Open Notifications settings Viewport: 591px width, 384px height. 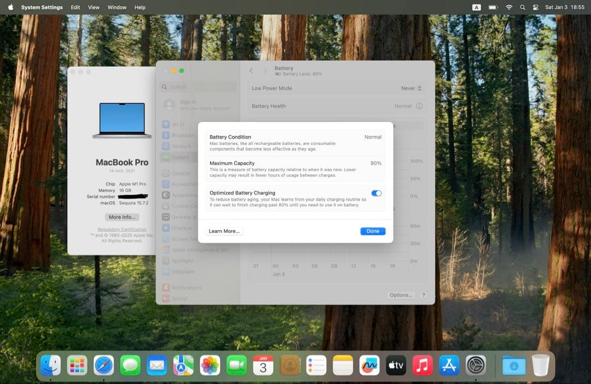coord(185,287)
